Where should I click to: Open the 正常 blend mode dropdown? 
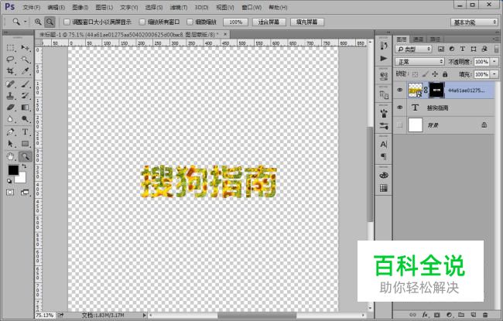point(419,62)
